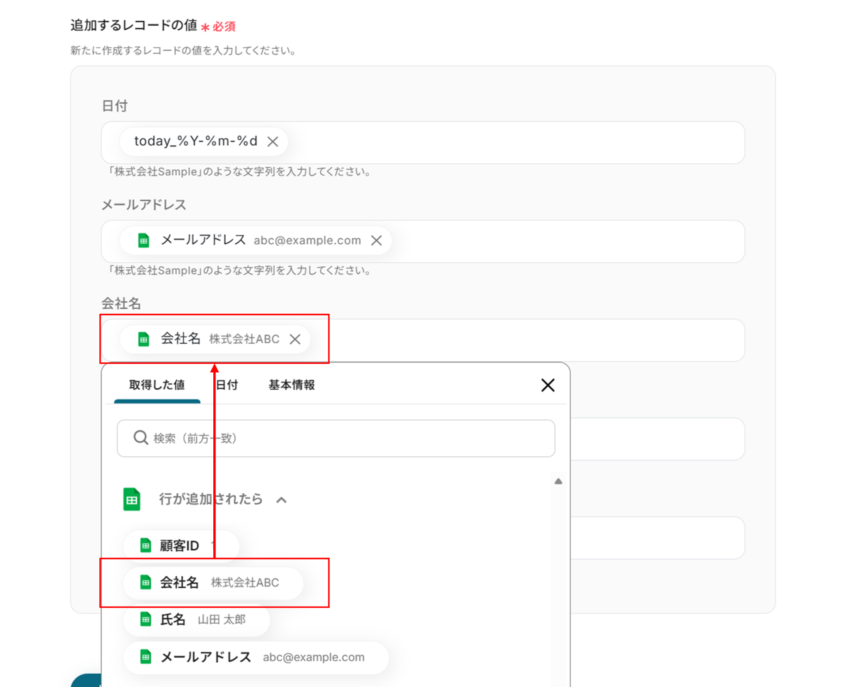Click inside the 日付 input field
The image size is (865, 687).
click(507, 142)
